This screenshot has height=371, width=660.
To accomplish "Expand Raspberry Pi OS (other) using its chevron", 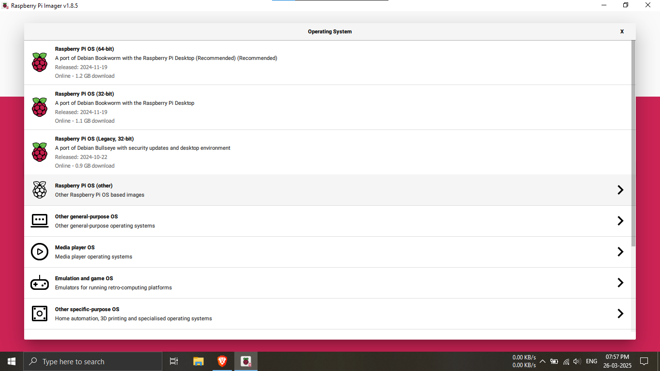I will 620,190.
